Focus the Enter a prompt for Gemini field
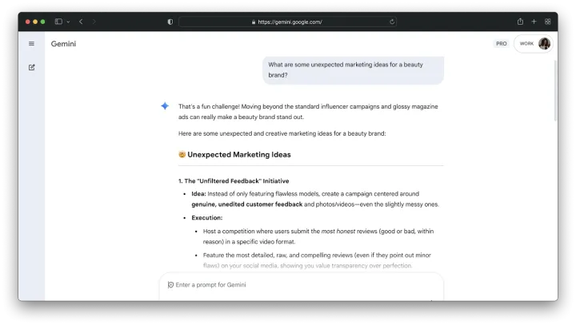576x325 pixels. [x=302, y=285]
